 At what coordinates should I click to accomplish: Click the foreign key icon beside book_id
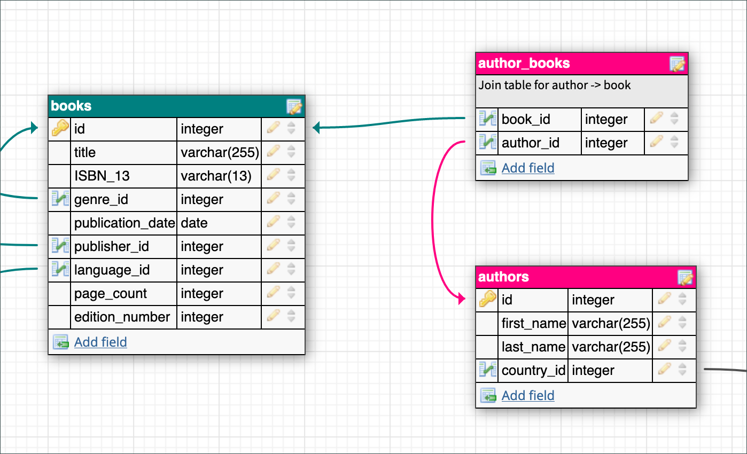488,119
